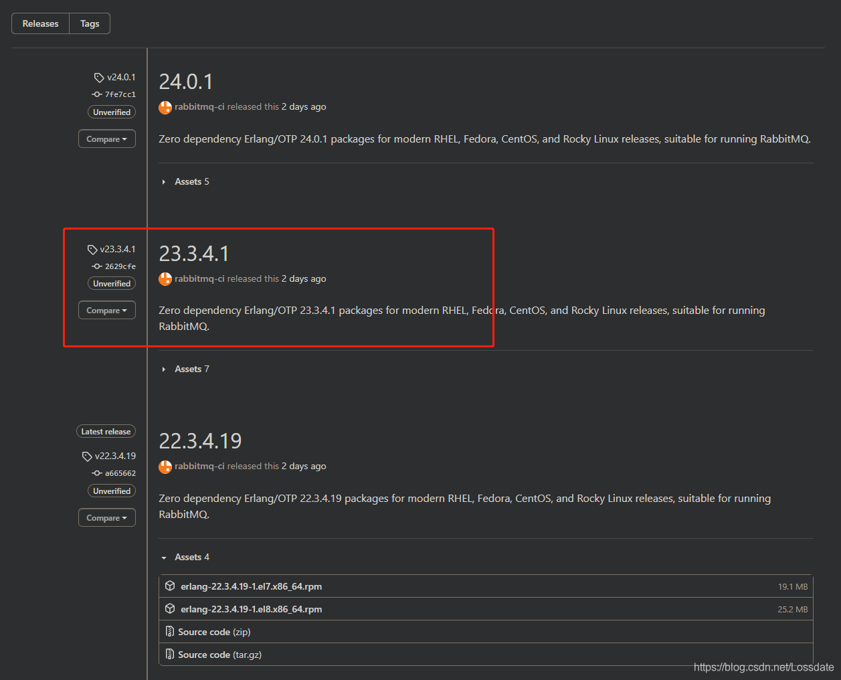Open tag link v24.0.1
Image resolution: width=841 pixels, height=680 pixels.
pos(121,77)
